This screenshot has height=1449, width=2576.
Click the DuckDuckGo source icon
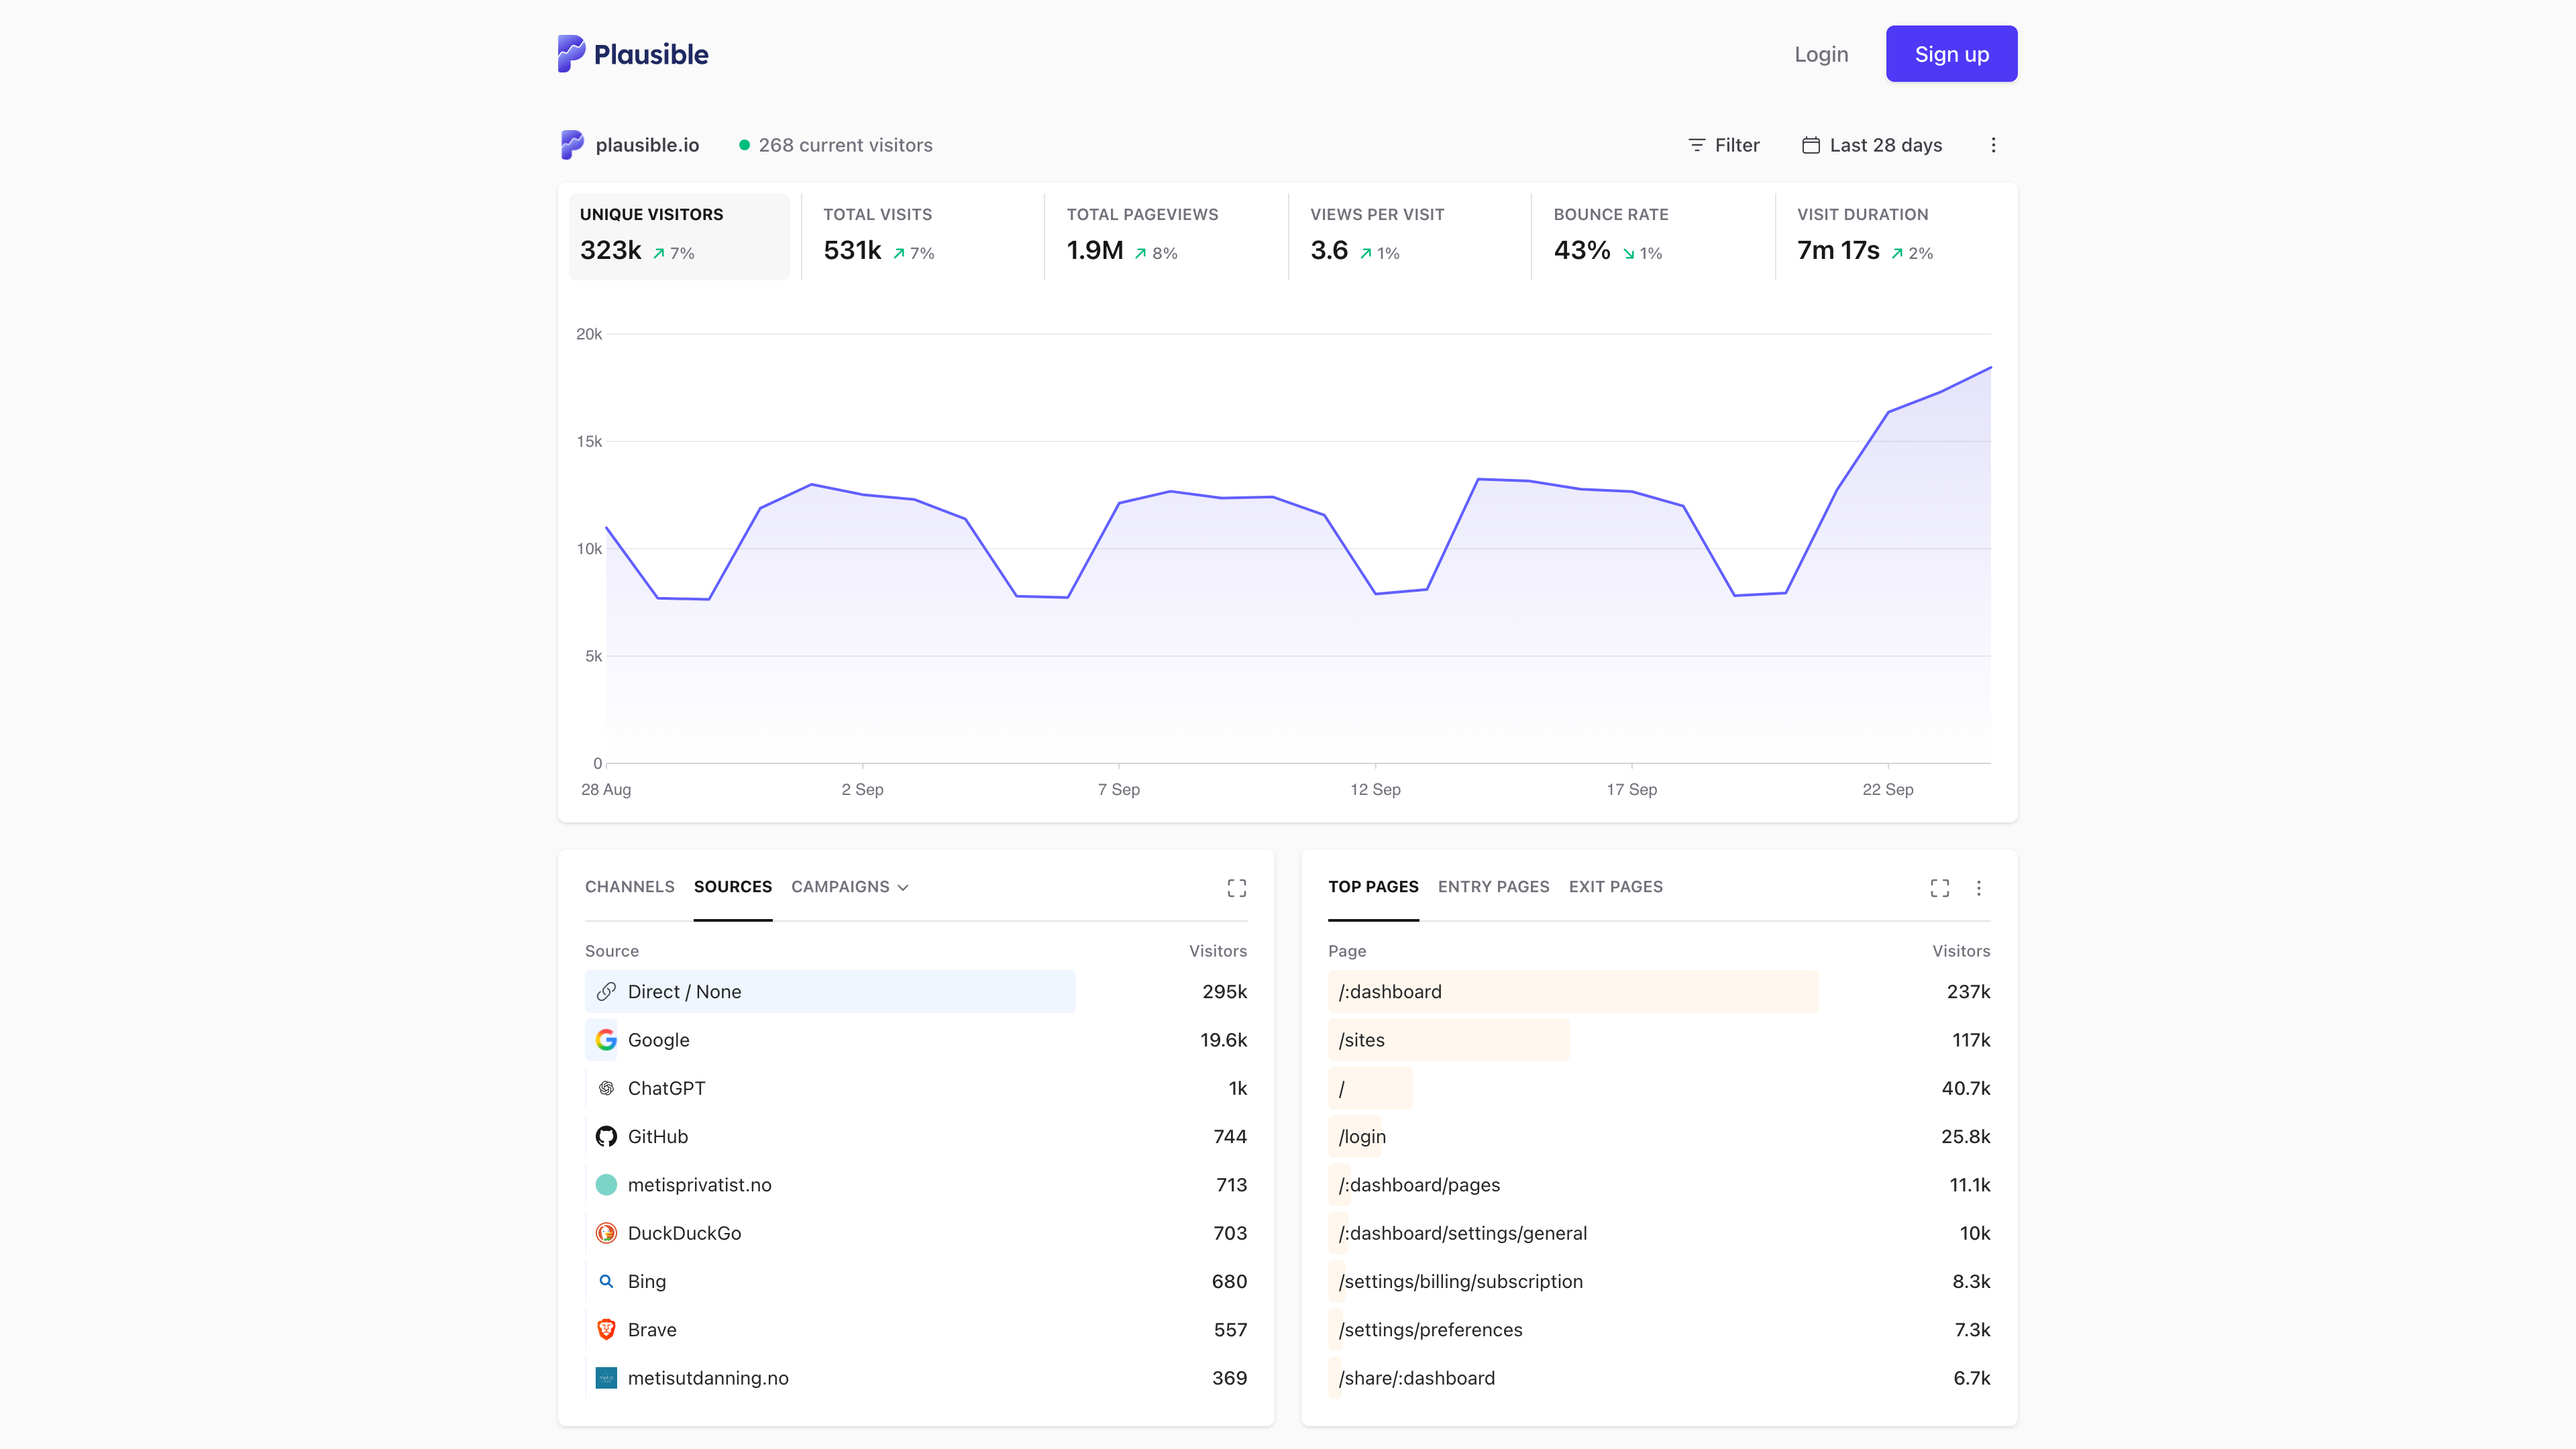pos(606,1233)
